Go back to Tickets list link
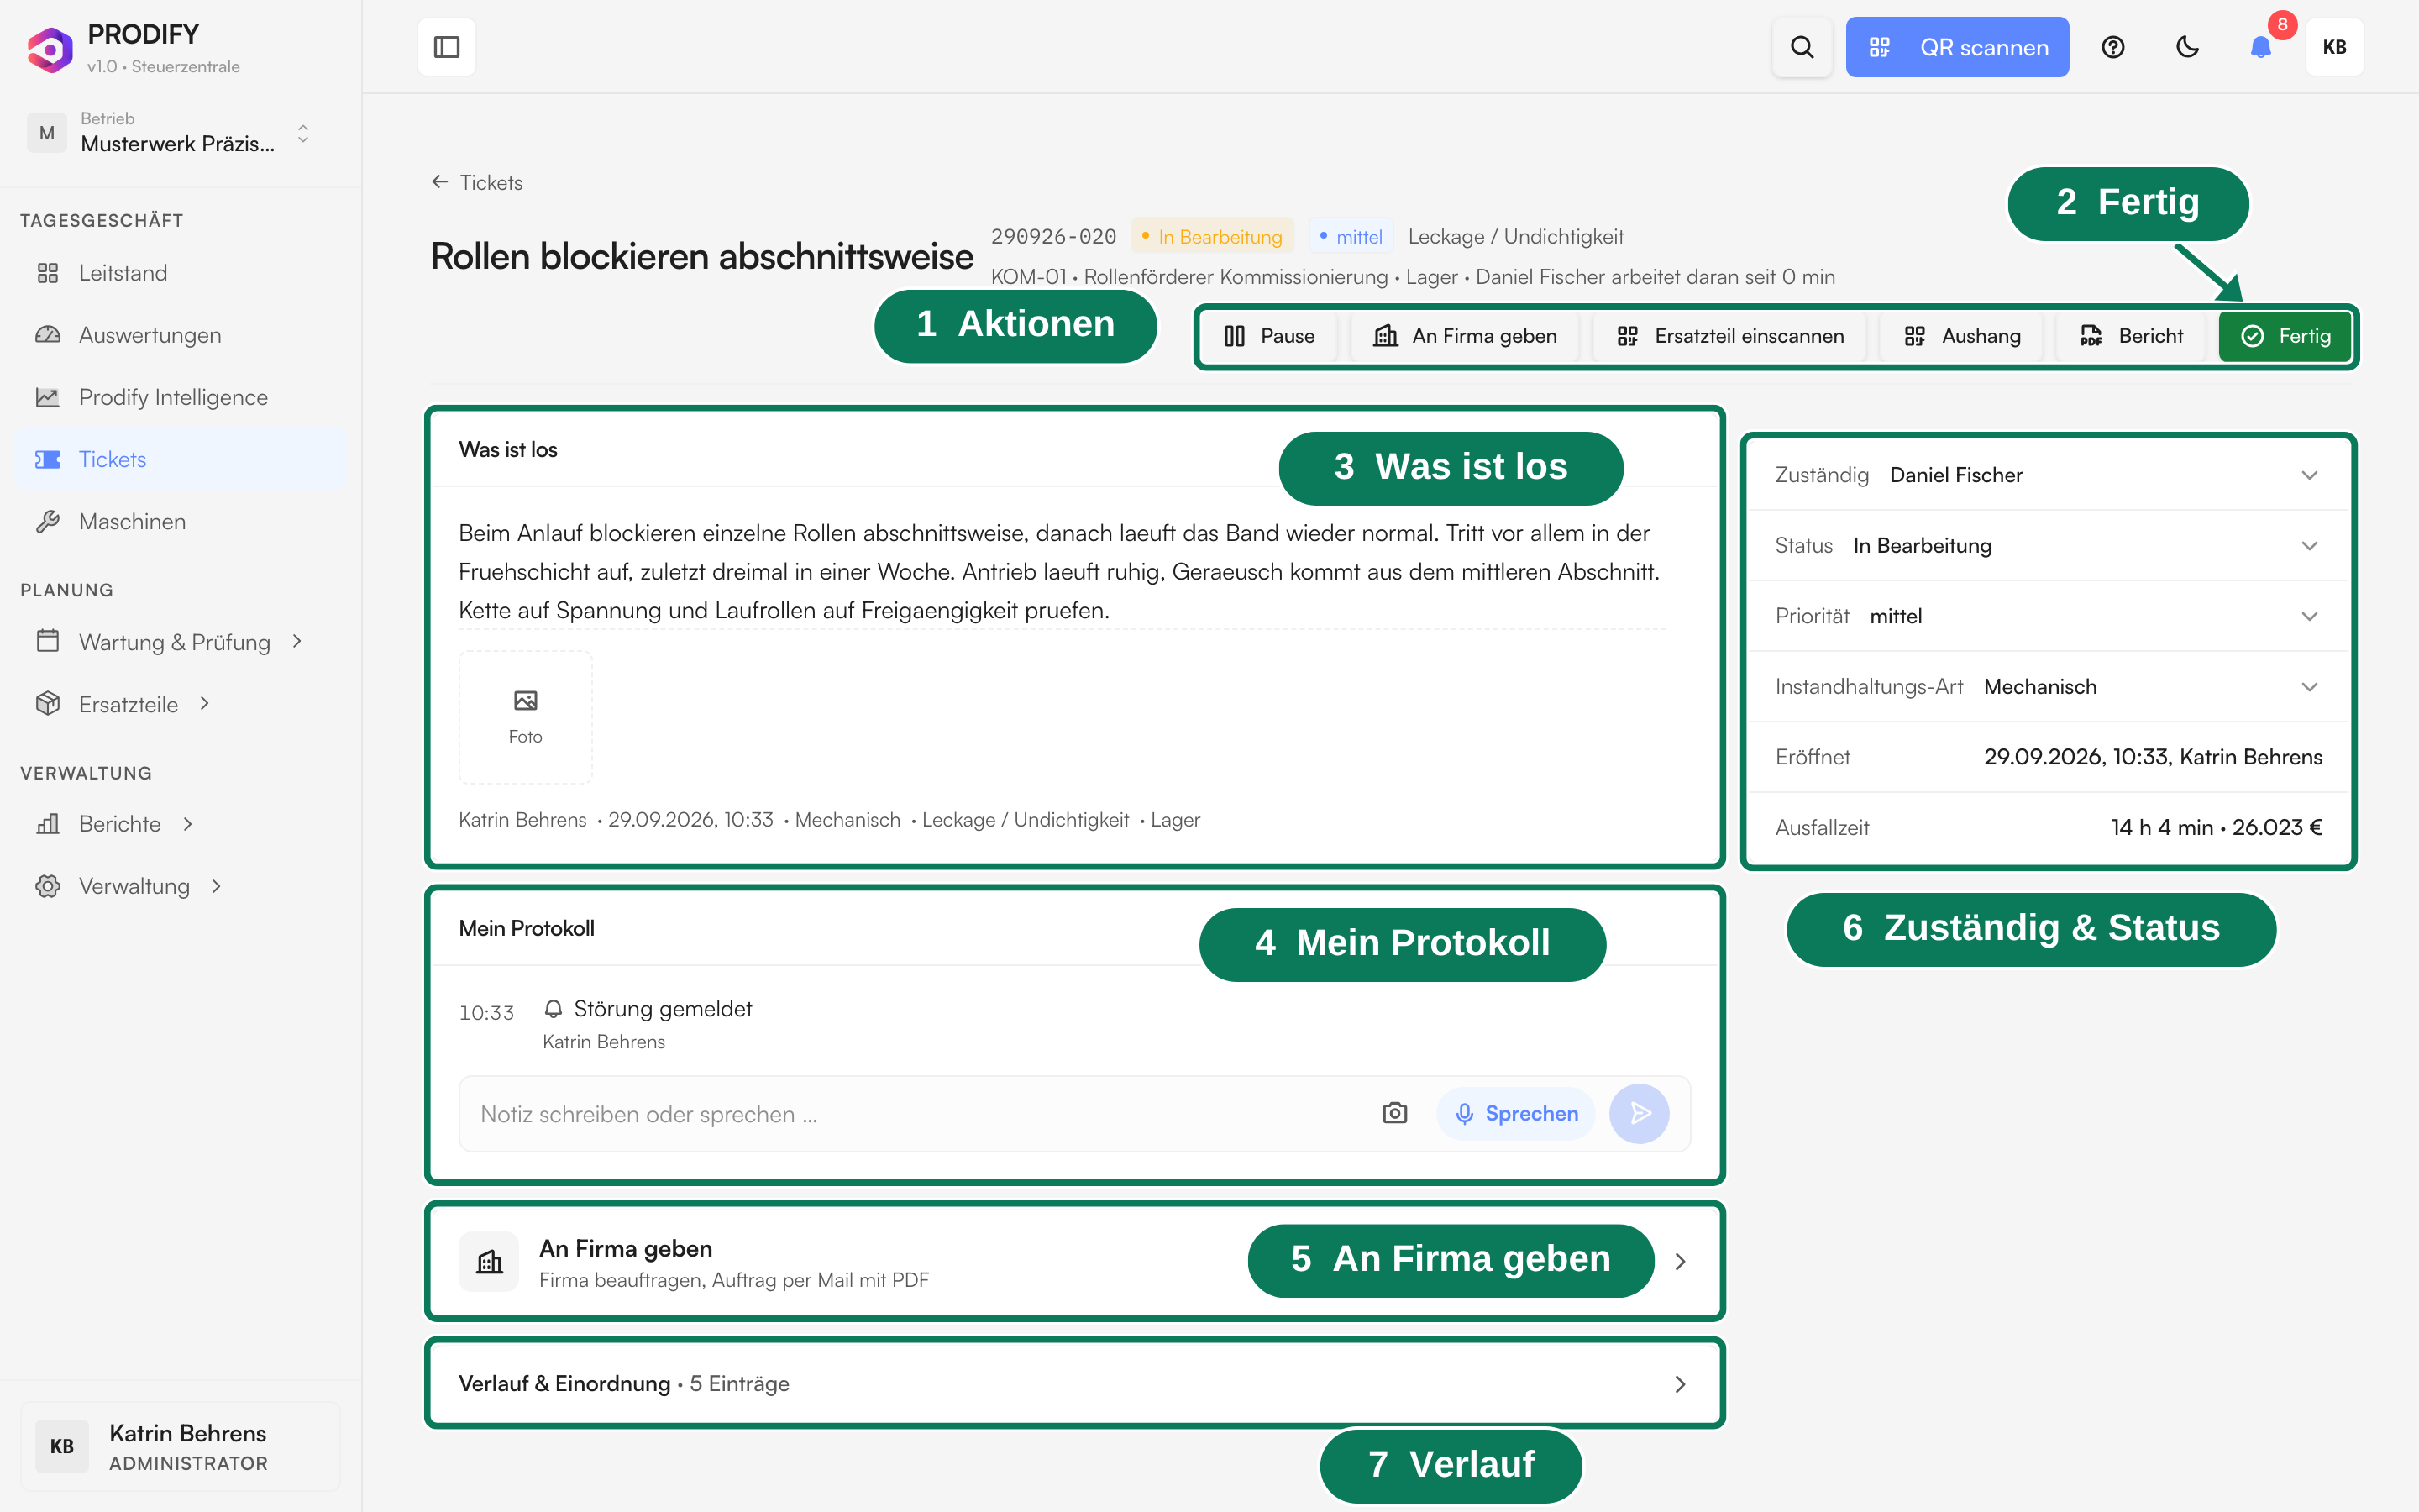Image resolution: width=2419 pixels, height=1512 pixels. pos(477,182)
